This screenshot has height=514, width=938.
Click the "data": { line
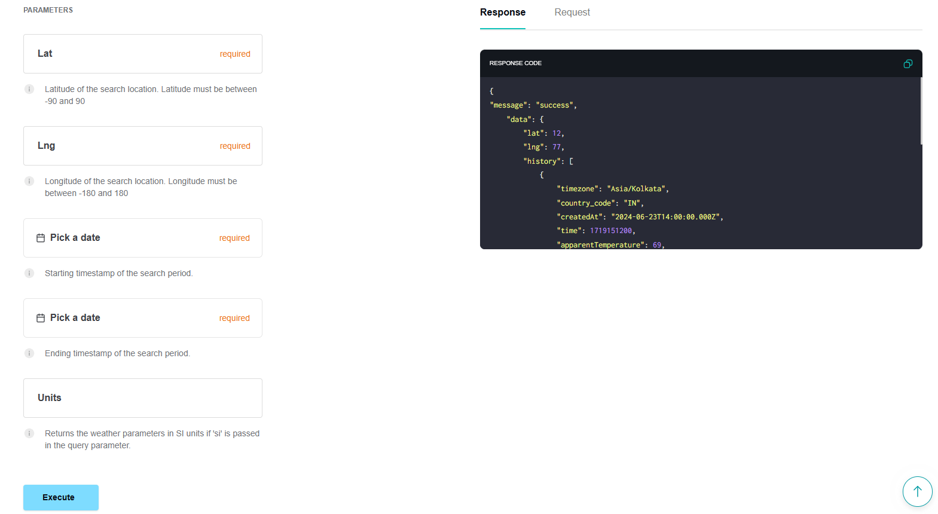[x=525, y=120]
